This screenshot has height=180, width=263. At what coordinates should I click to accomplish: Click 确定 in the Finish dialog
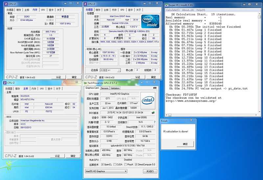coord(185,144)
